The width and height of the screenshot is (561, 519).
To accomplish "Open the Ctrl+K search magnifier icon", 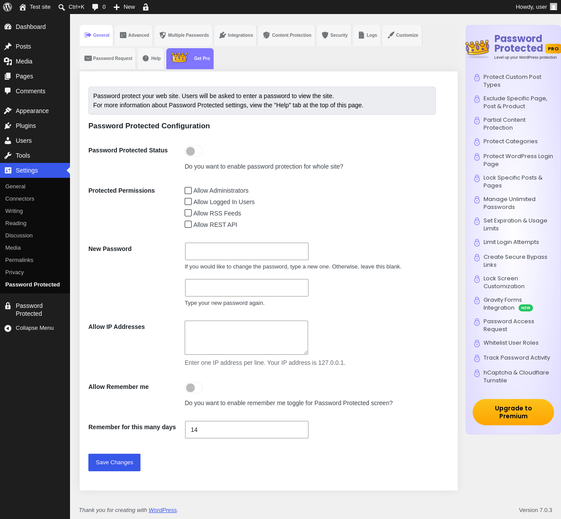I will click(x=62, y=7).
